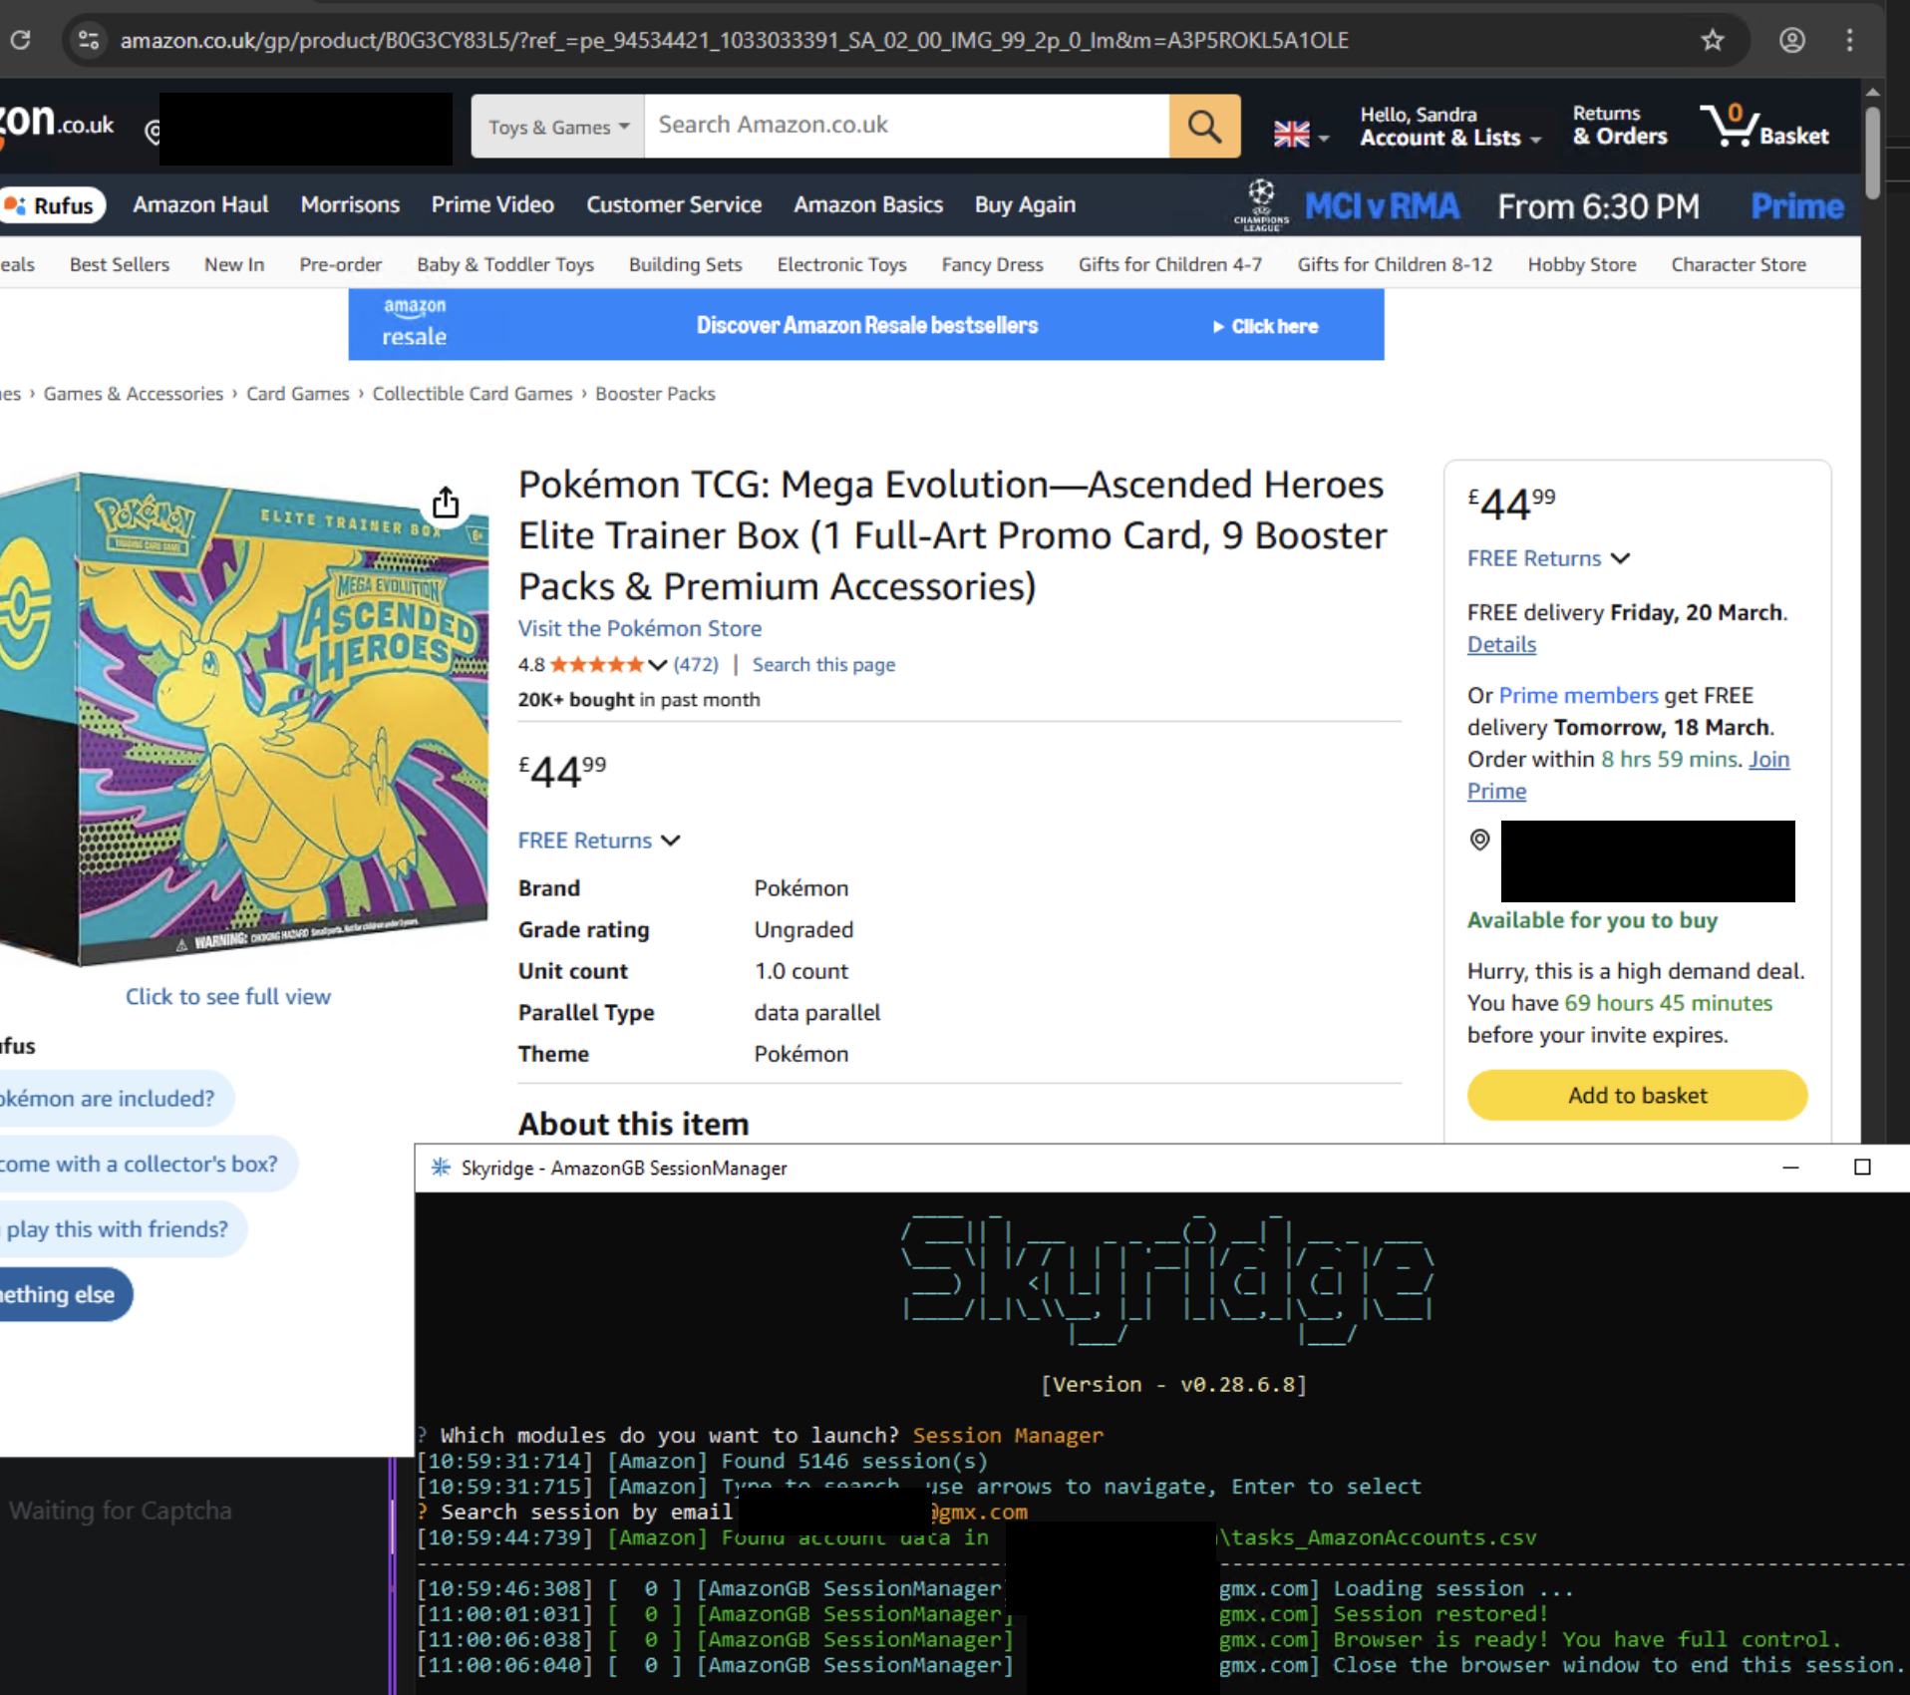Click the Add to basket button
Screen dimensions: 1910x1695
[1637, 1095]
